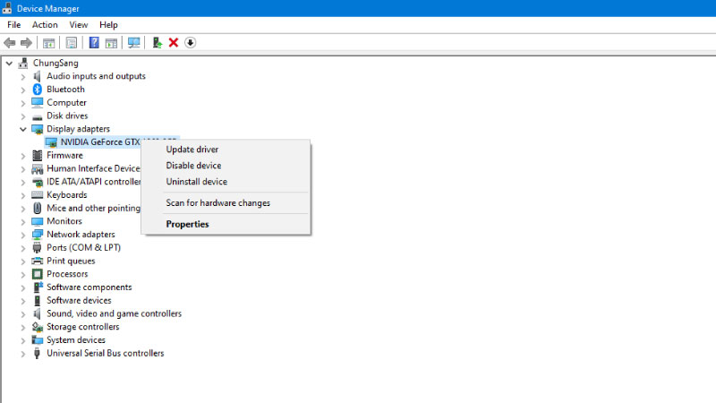The height and width of the screenshot is (403, 716).
Task: Select Sound, video and game controllers item
Action: pos(114,313)
